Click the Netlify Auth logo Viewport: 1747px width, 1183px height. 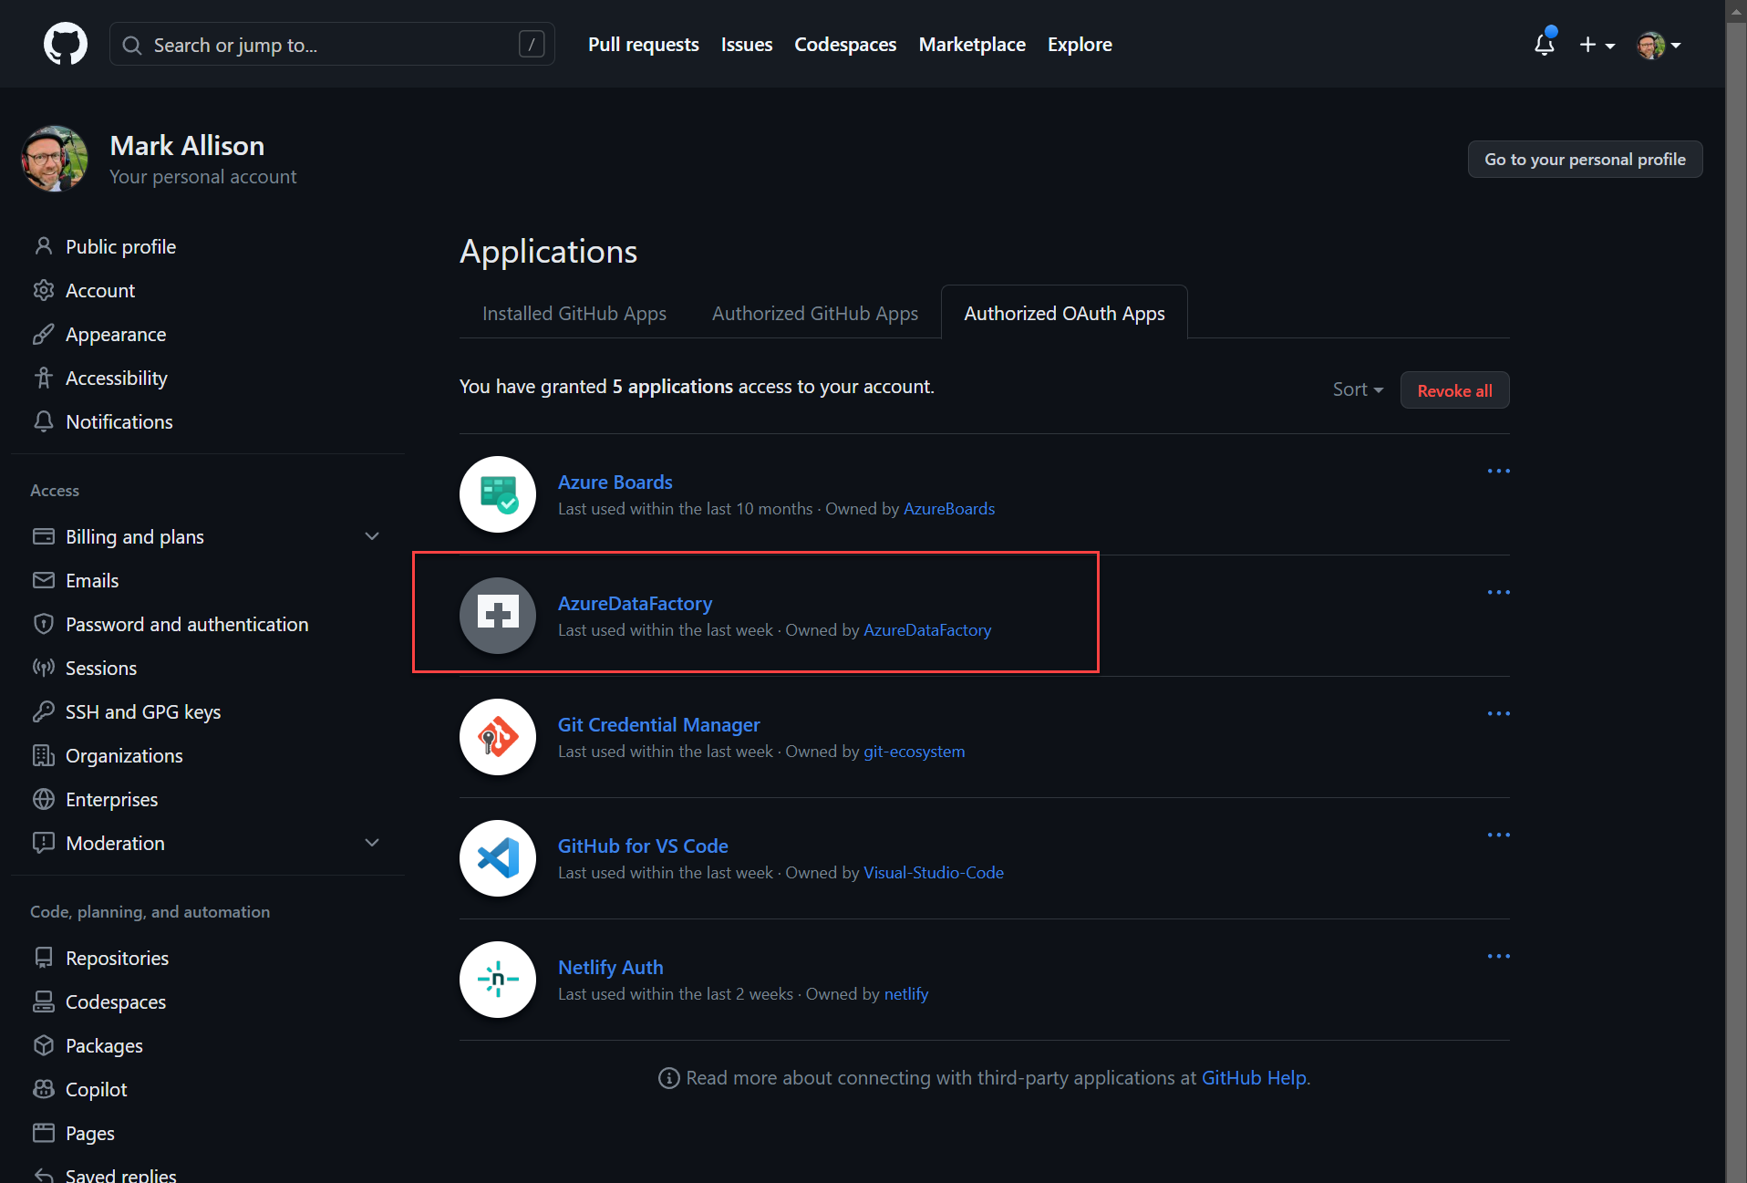click(498, 980)
